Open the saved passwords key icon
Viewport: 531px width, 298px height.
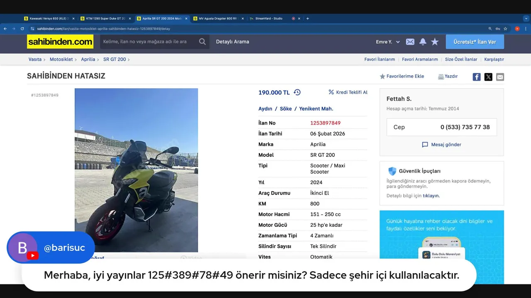click(498, 29)
